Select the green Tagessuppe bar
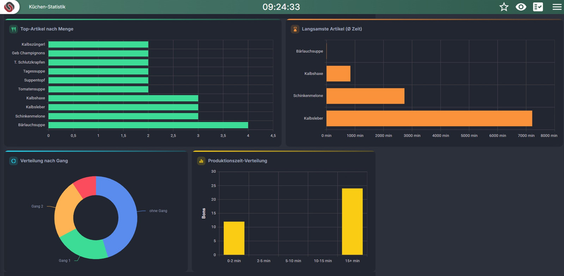Viewport: 564px width, 276px height. tap(98, 71)
